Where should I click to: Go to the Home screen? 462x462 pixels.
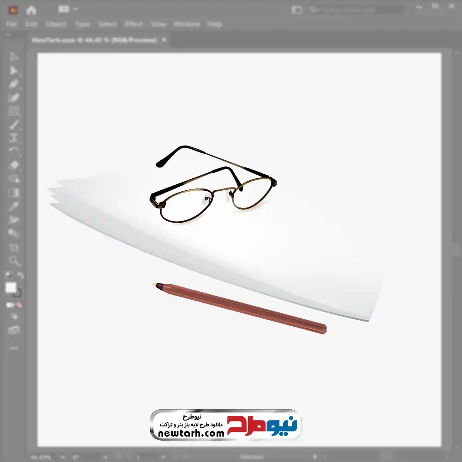31,10
